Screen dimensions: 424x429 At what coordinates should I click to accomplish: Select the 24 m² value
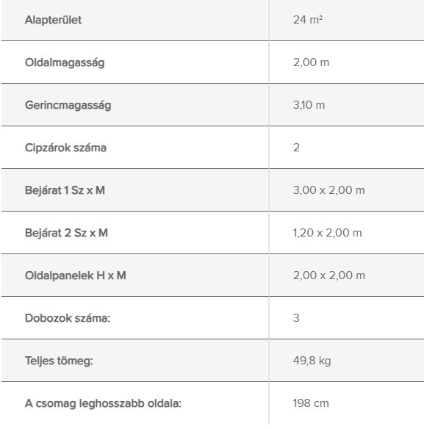pyautogui.click(x=308, y=20)
